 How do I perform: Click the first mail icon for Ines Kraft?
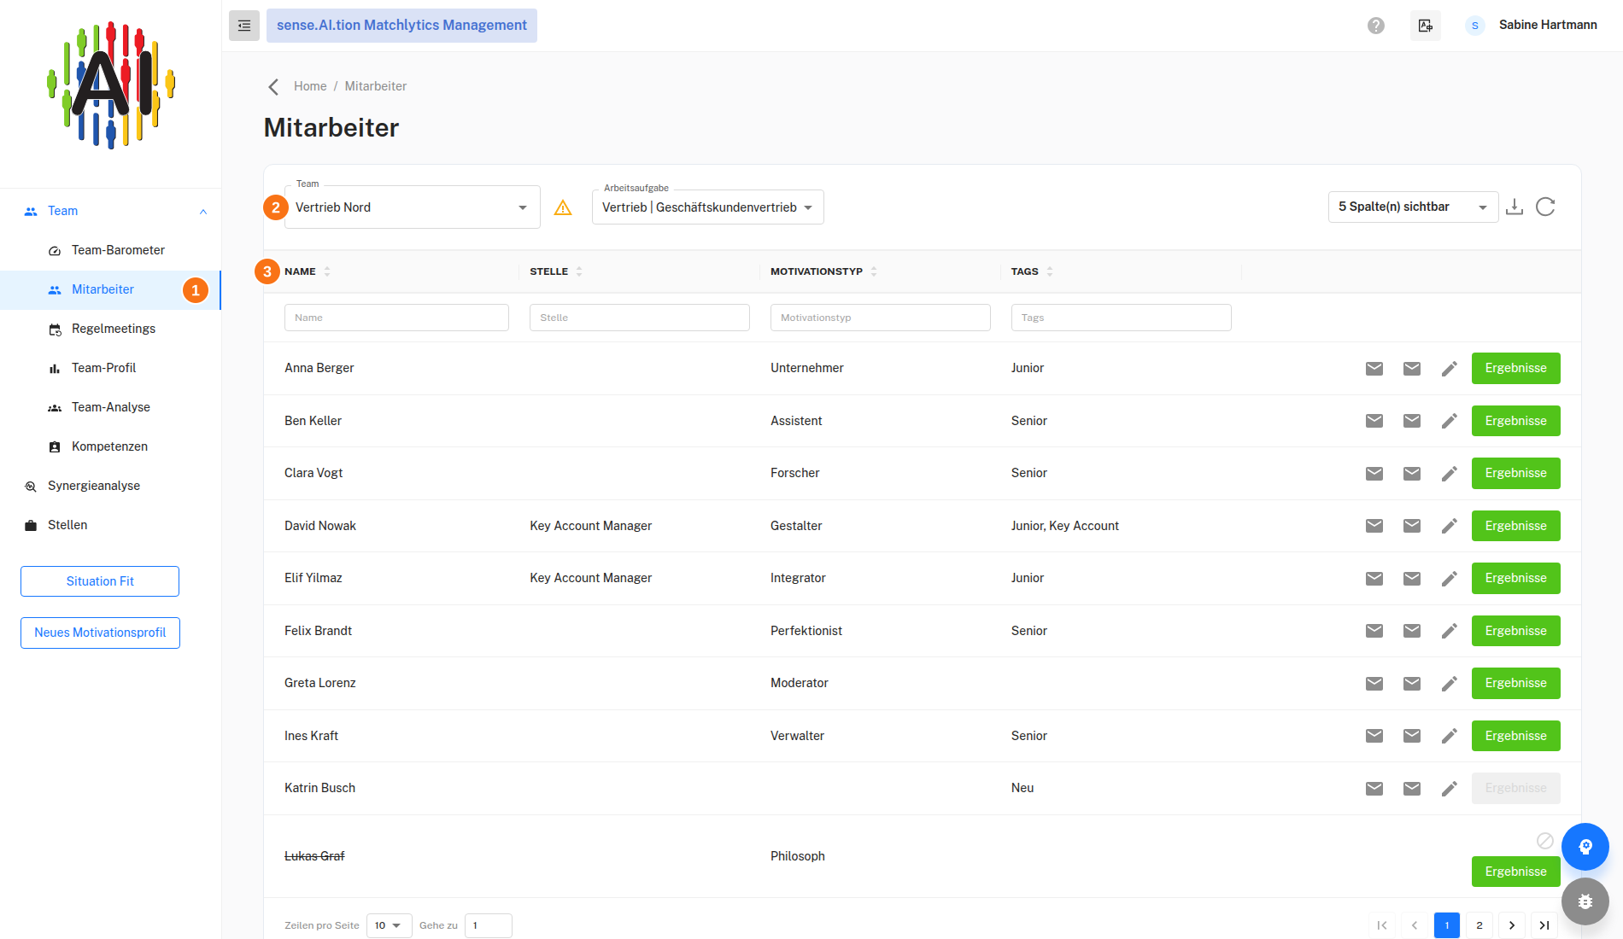tap(1374, 736)
